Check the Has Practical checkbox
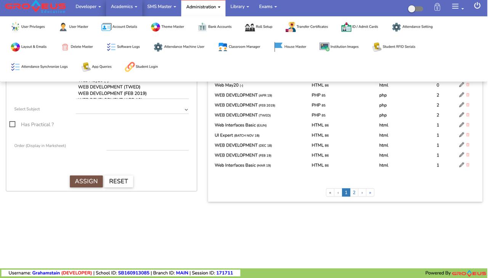Viewport: 488px width, 278px height. click(x=13, y=124)
